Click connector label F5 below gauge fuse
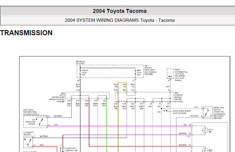Image resolution: width=235 pixels, height=152 pixels. pos(79,81)
